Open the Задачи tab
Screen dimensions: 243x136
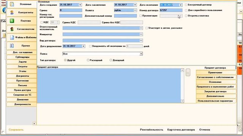pyautogui.click(x=22, y=62)
